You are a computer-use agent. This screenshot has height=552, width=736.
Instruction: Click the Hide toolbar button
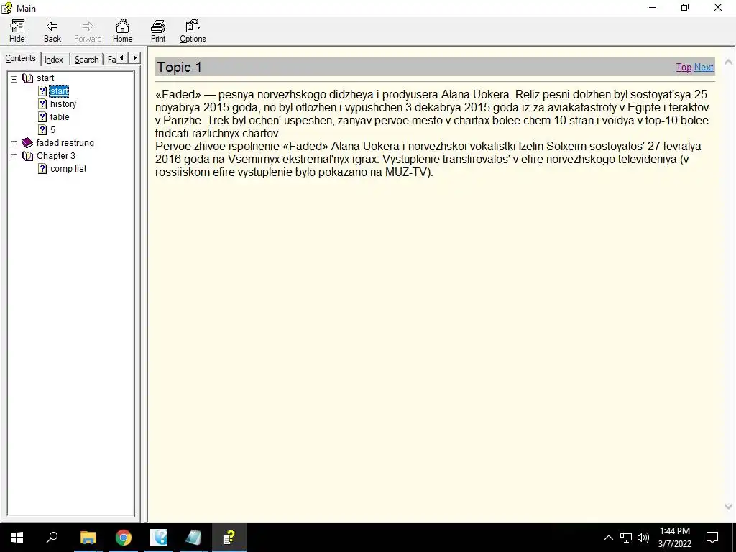17,32
